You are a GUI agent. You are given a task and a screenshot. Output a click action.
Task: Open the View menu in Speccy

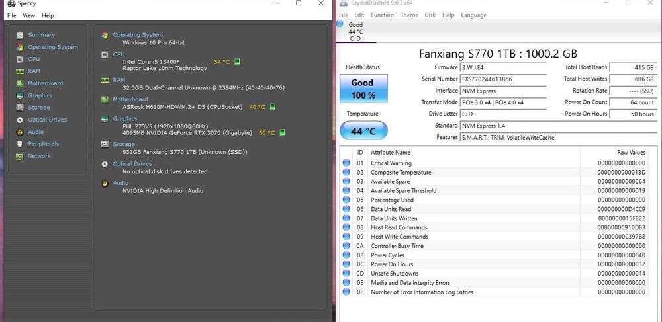[x=28, y=15]
